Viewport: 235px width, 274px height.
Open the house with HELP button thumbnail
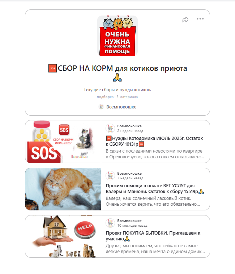[63, 236]
